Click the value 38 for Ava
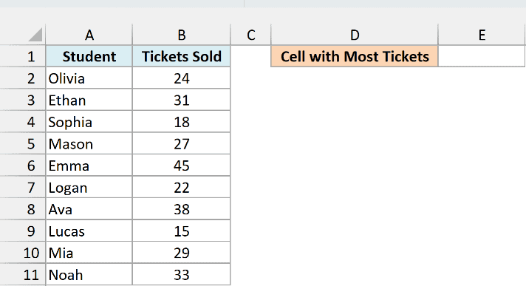 coord(182,209)
